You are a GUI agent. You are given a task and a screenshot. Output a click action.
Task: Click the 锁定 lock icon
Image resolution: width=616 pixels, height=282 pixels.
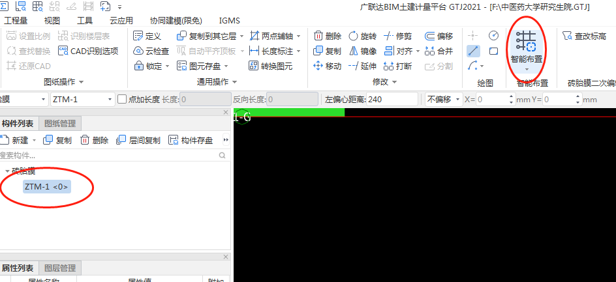pos(139,66)
